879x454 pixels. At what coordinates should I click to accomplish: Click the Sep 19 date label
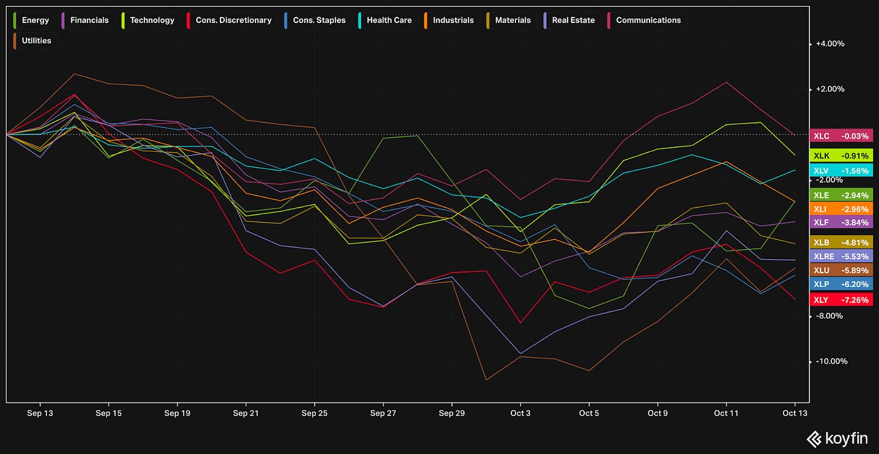(177, 413)
